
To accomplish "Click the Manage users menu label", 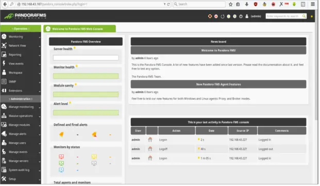I will 18,143.
